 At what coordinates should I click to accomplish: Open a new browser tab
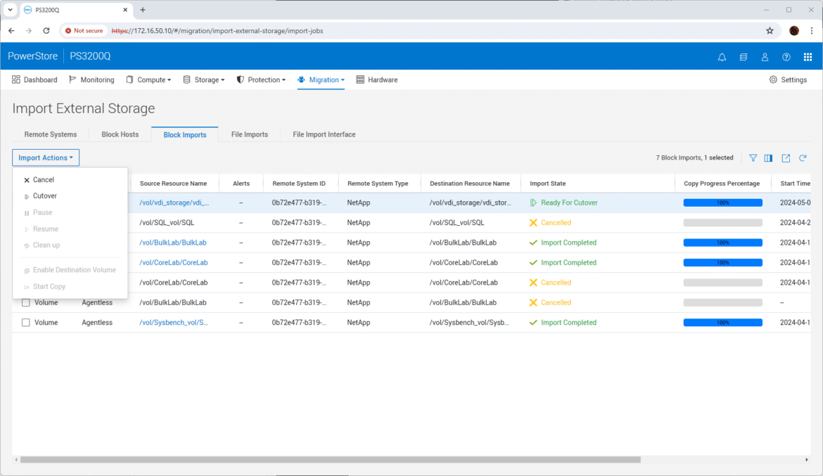click(x=143, y=10)
